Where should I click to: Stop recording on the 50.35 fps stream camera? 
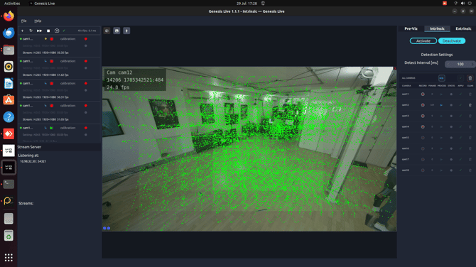[52, 39]
